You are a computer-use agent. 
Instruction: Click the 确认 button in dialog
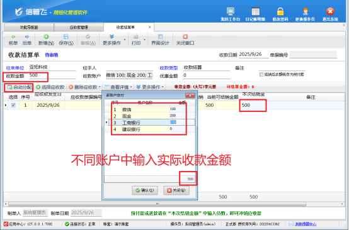(x=145, y=190)
